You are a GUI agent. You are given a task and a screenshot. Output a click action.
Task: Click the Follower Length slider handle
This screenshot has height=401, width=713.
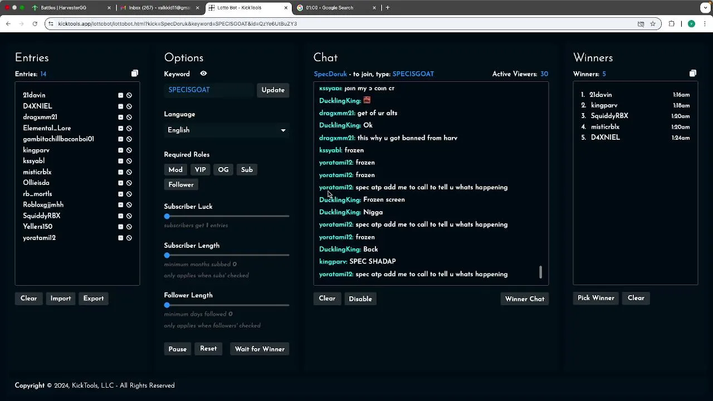[x=167, y=305]
